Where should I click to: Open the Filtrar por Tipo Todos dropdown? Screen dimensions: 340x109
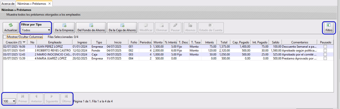click(36, 30)
